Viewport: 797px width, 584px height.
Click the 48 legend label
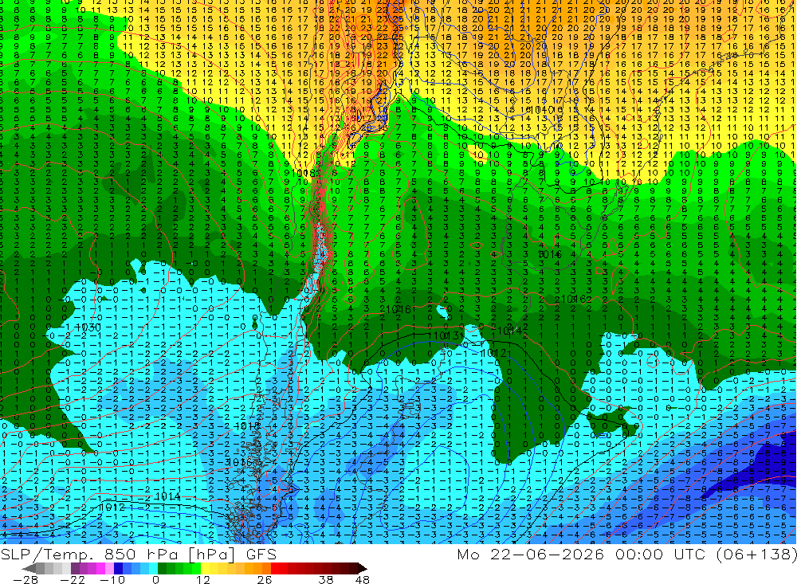362,579
